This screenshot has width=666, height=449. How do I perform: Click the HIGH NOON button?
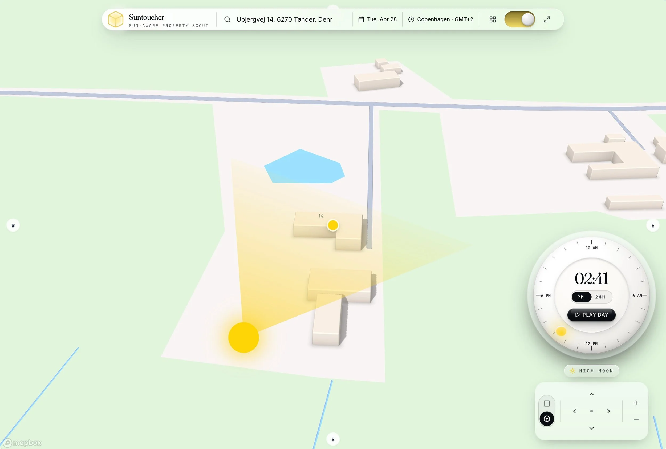pos(591,371)
